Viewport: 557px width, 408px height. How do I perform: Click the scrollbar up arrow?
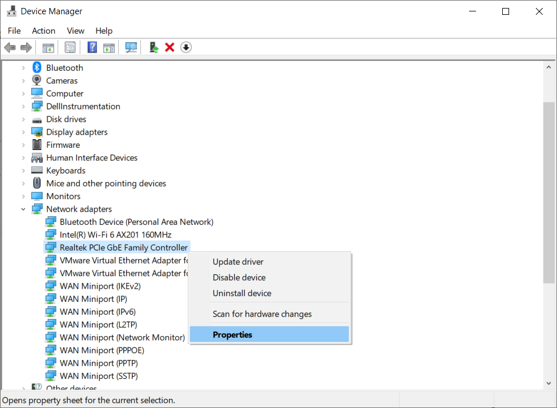(549, 67)
